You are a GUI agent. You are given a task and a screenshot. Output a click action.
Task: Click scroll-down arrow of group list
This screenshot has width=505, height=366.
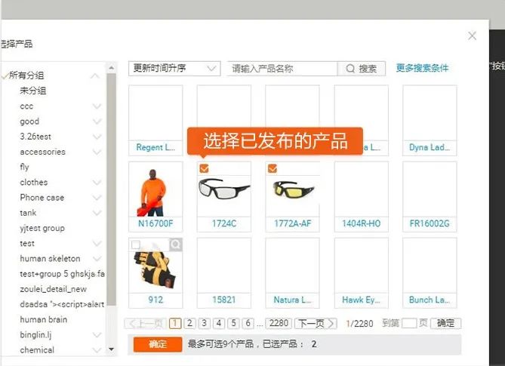coord(112,349)
